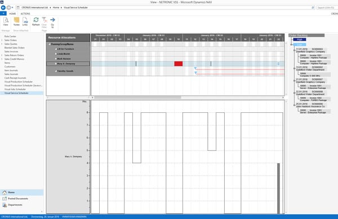This screenshot has width=338, height=219.
Task: Collapse the DummyGroupName resource group
Action: [50, 44]
